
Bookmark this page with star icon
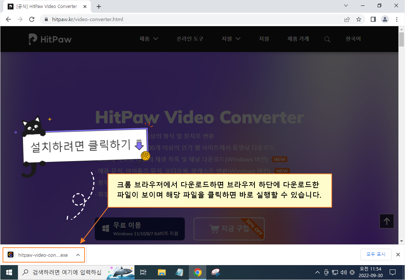[358, 19]
